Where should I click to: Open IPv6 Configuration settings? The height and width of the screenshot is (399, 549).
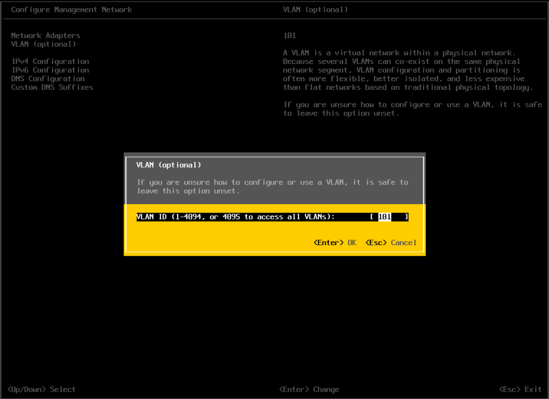[x=50, y=70]
